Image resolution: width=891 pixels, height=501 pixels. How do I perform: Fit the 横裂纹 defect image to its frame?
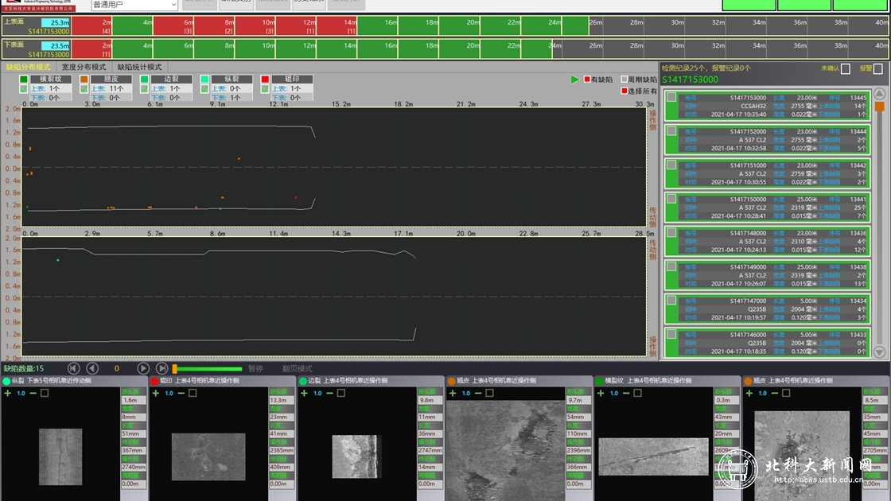[637, 393]
